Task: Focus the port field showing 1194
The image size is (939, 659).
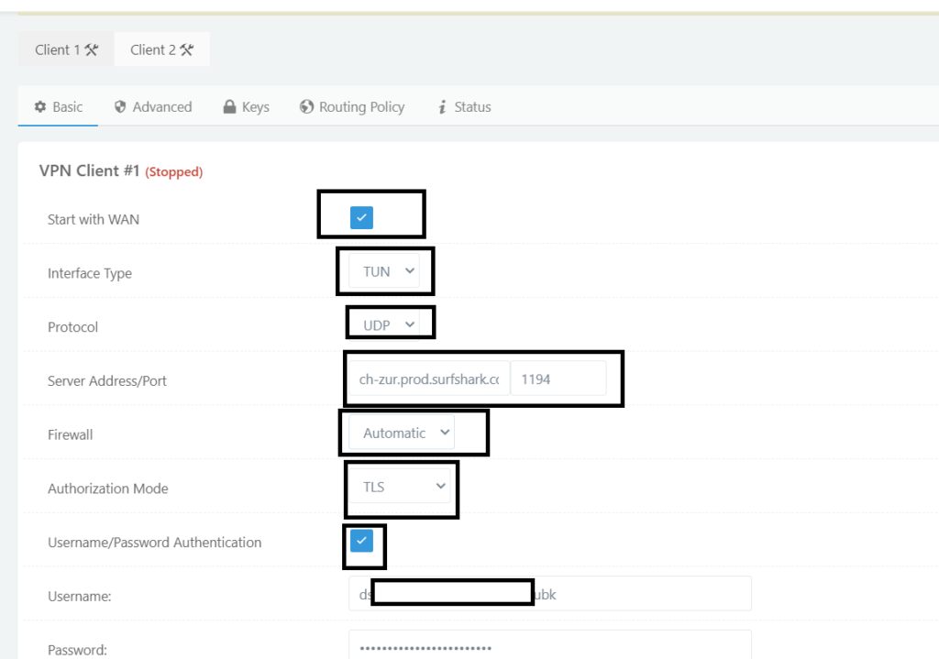Action: pyautogui.click(x=558, y=379)
